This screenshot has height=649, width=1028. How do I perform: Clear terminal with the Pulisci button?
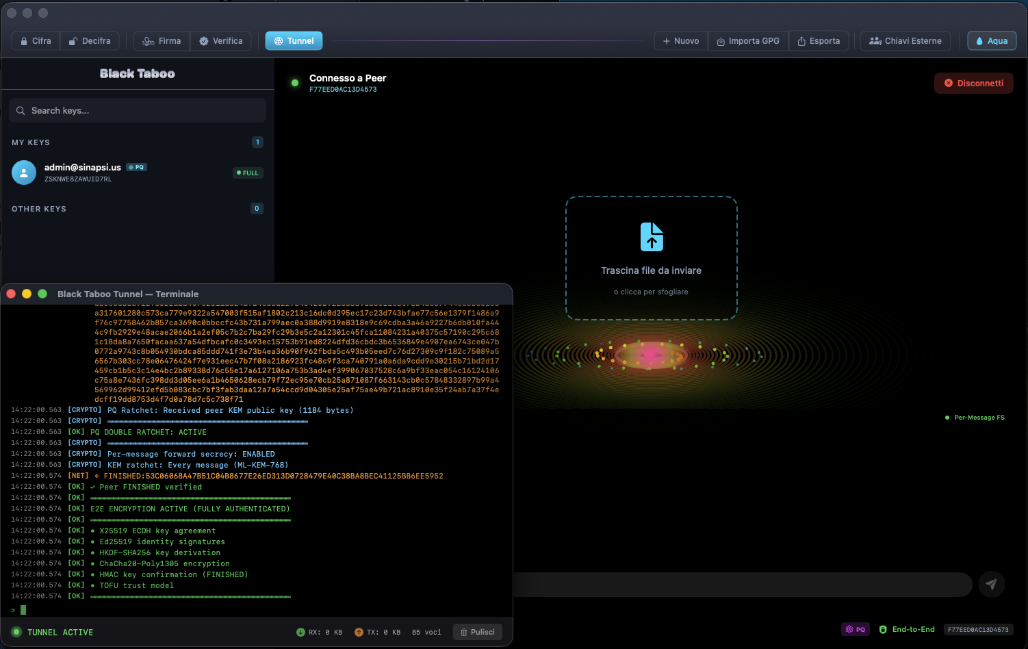point(477,632)
